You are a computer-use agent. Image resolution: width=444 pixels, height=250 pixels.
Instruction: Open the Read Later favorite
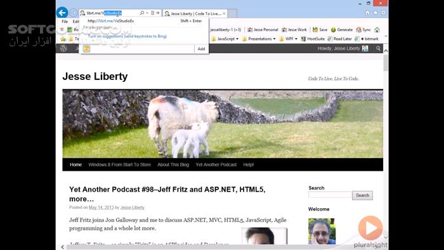point(339,39)
